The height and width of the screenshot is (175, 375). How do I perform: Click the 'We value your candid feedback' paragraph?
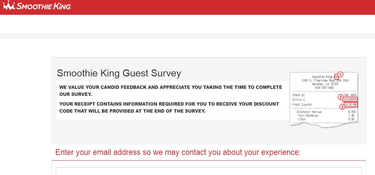(x=171, y=91)
